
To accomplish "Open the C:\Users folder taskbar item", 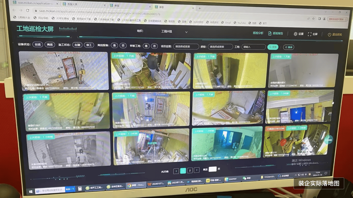I will click(268, 177).
